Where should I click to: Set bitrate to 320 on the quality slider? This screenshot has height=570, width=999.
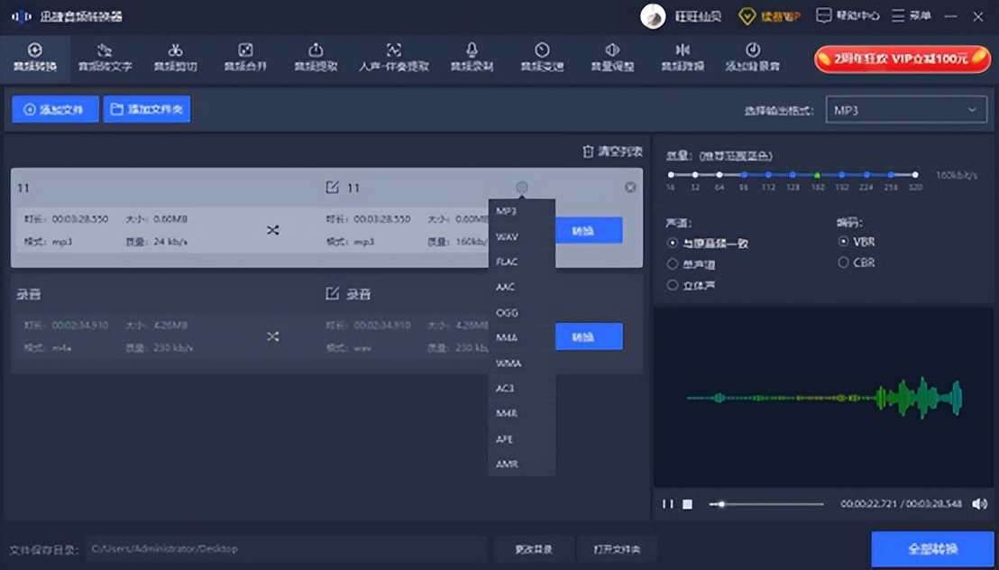tap(914, 174)
